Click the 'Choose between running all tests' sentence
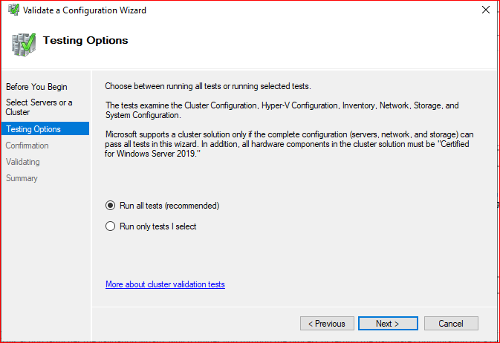Viewport: 500px width, 343px height. click(x=208, y=86)
